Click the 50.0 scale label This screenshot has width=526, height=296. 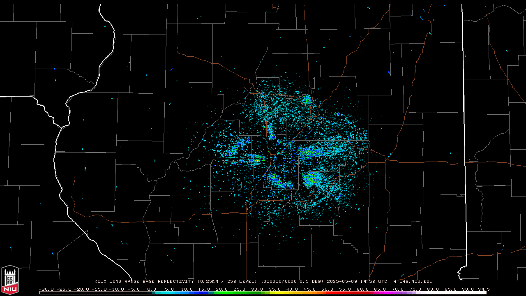(327, 289)
